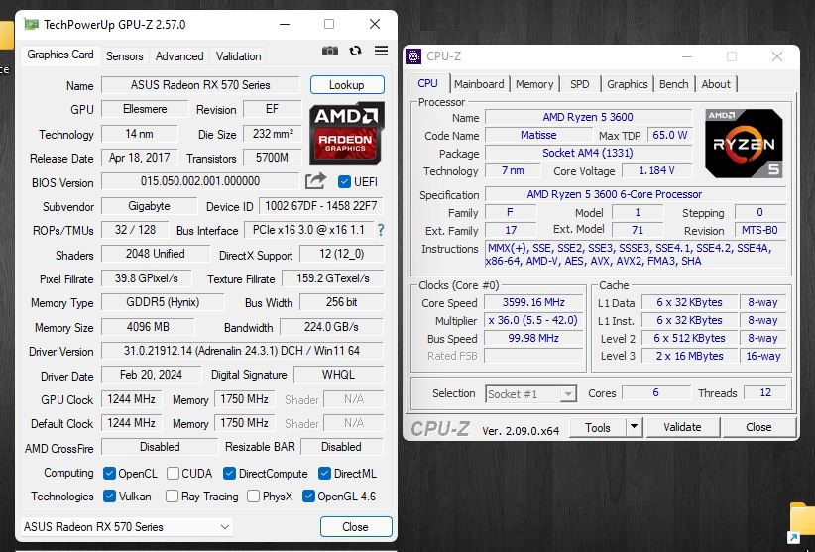Click the Threads value 12
The width and height of the screenshot is (815, 552).
click(x=765, y=393)
